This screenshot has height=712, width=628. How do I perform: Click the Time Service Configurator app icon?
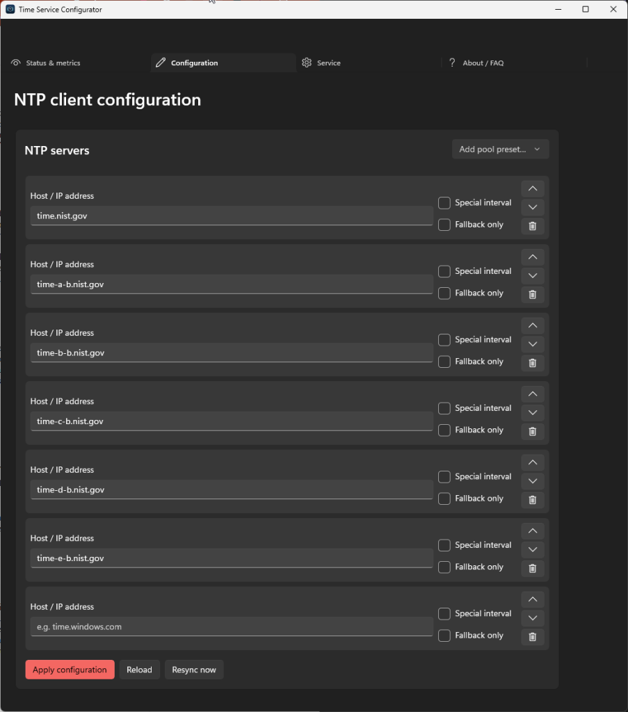coord(10,9)
